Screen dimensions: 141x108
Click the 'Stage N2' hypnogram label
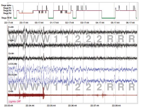point(7,10)
